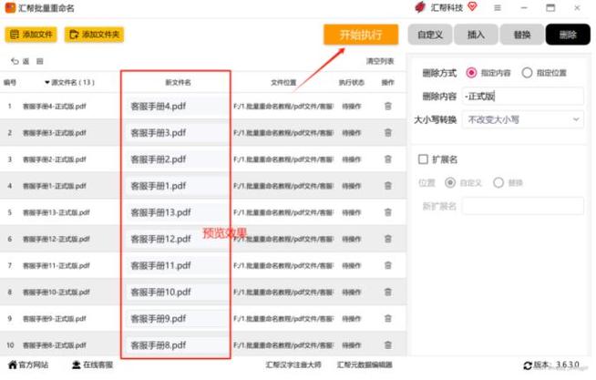Select the 指定内容 delete mode radio
596x380 pixels.
tap(471, 73)
